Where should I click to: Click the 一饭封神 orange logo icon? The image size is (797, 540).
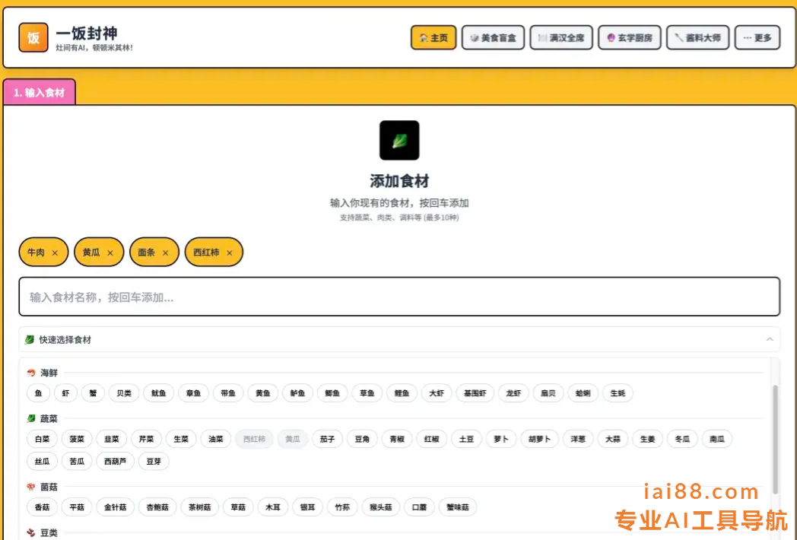point(33,38)
